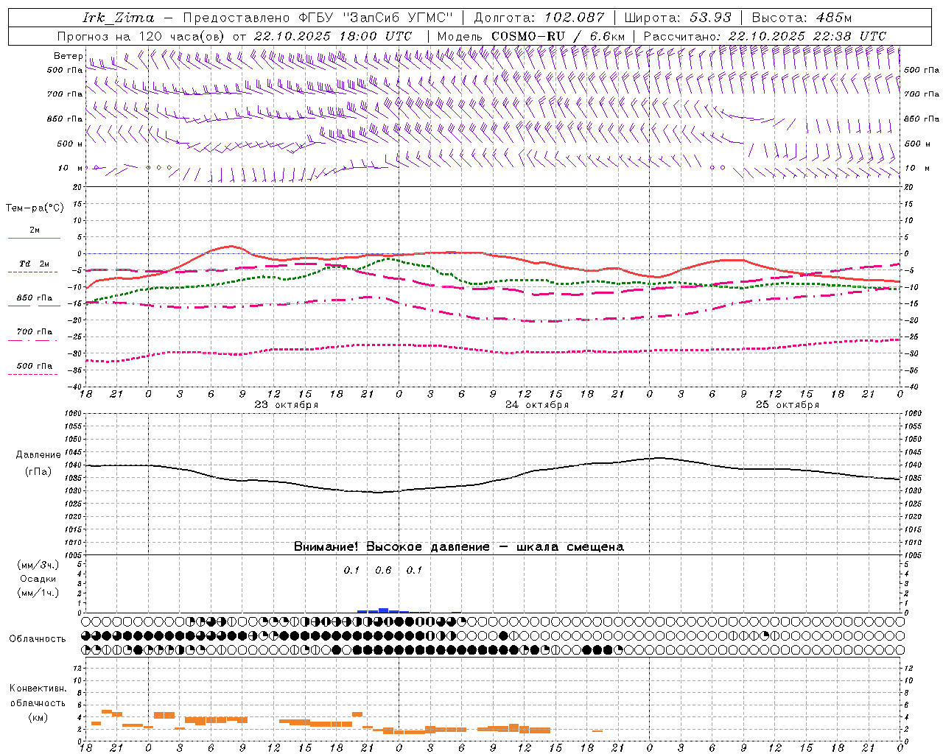Click the '23 октября' date label
Image resolution: width=943 pixels, height=754 pixels.
(x=287, y=405)
